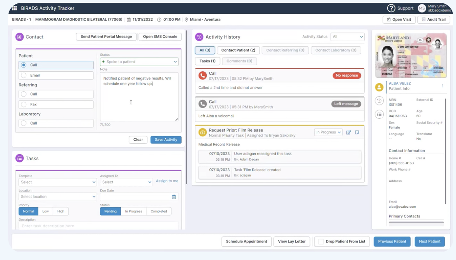Click the purple Tasks panel icon
The image size is (456, 260).
click(20, 158)
